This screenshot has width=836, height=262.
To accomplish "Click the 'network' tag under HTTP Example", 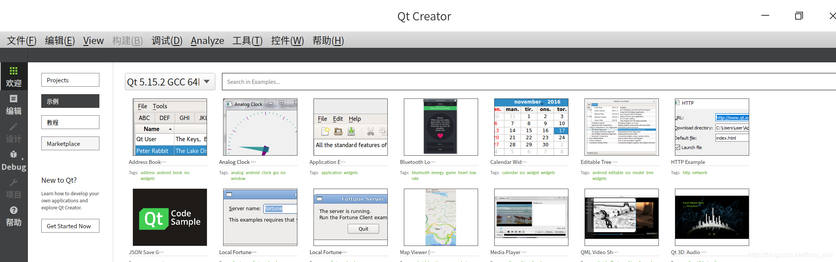I will [x=700, y=173].
